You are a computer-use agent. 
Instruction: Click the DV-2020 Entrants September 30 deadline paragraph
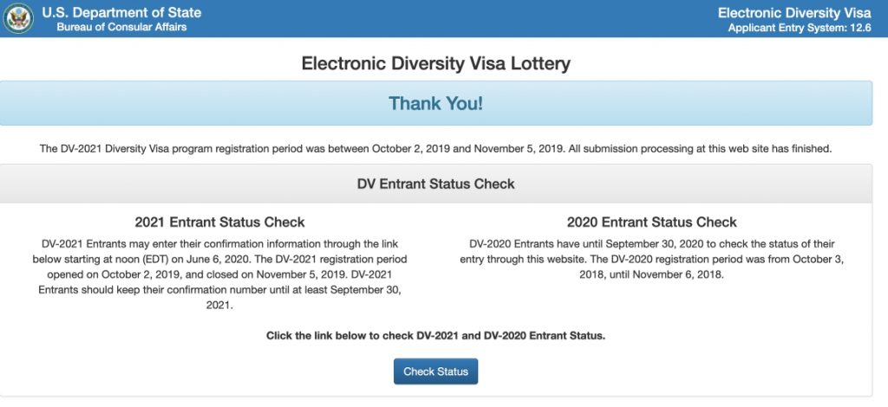652,259
